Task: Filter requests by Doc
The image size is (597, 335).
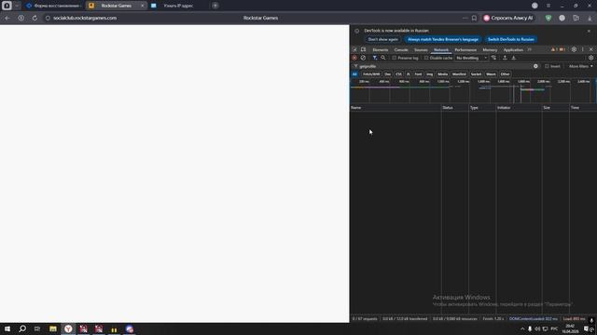Action: pyautogui.click(x=388, y=74)
